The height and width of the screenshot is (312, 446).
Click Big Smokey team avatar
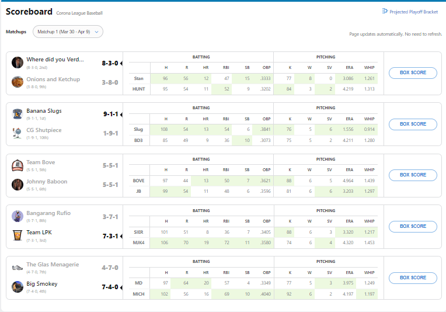[18, 287]
